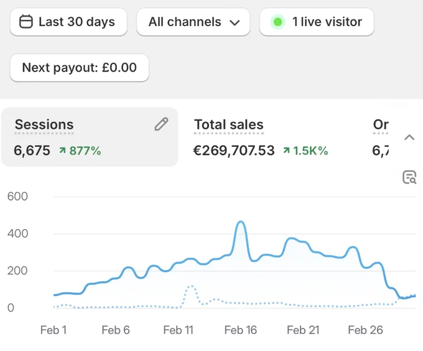The height and width of the screenshot is (351, 423).
Task: Click the Feb 6 axis label
Action: [x=116, y=330]
